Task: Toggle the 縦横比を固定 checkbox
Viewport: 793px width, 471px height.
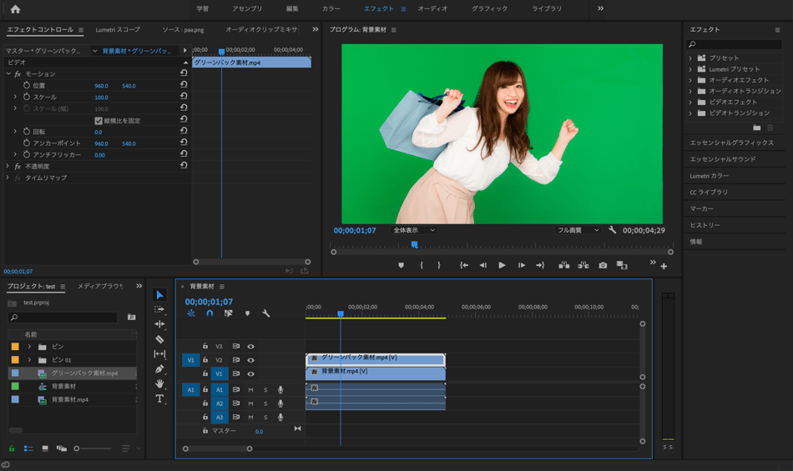Action: click(98, 121)
